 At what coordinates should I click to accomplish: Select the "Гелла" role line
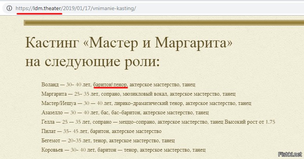click(158, 122)
